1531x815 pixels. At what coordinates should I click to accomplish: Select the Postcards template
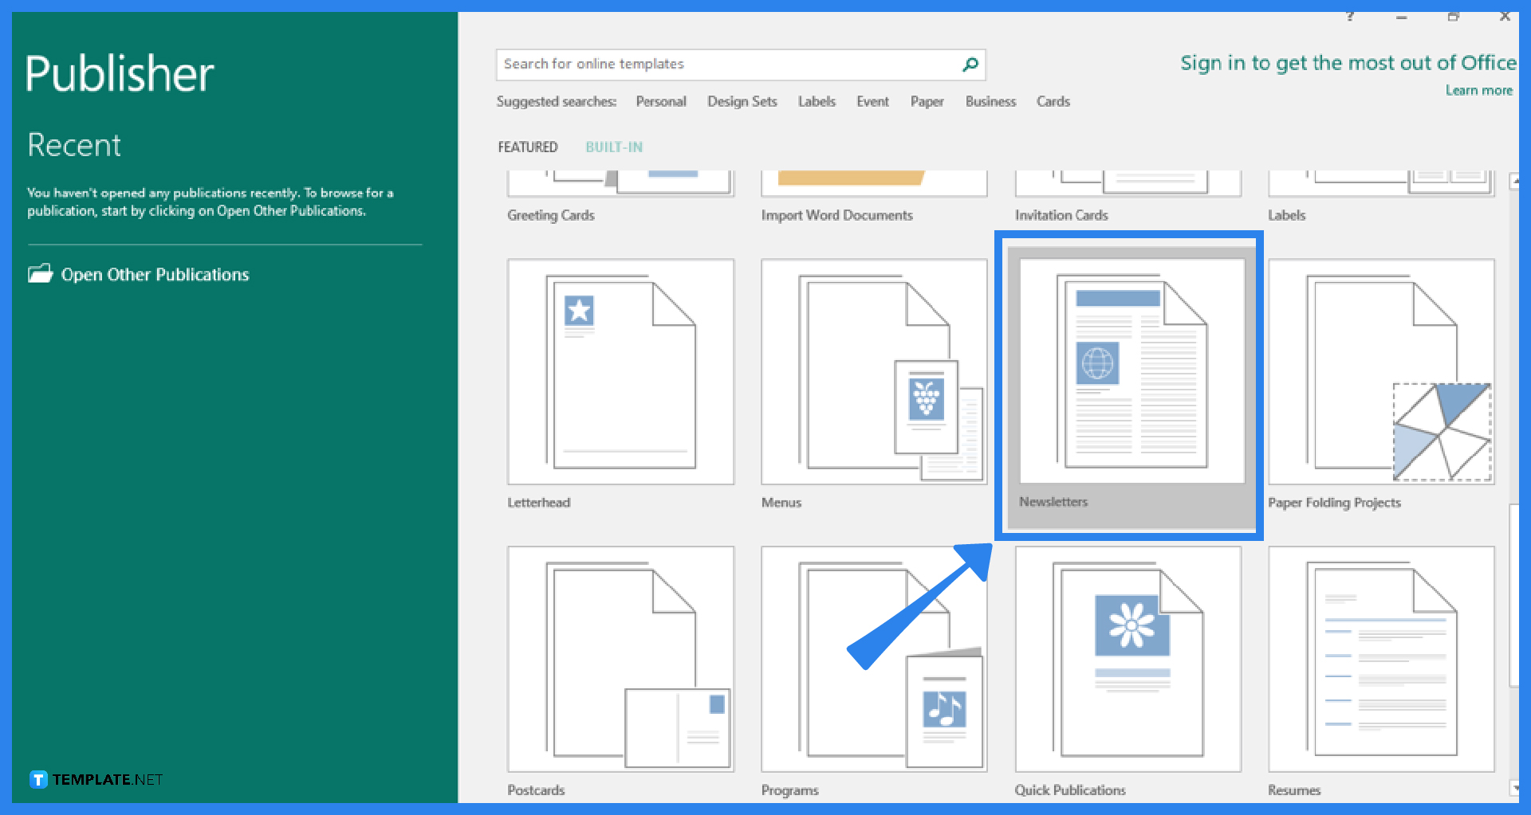click(x=620, y=657)
